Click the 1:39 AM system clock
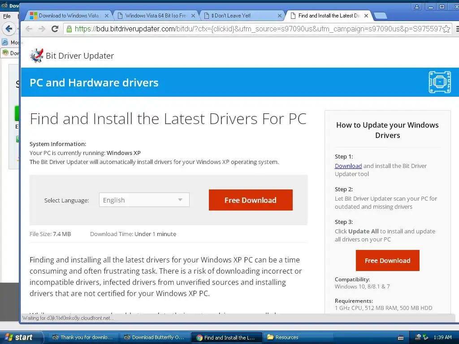Viewport: 459px width, 344px height. [442, 337]
